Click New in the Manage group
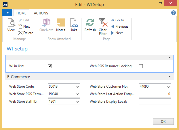This screenshot has height=130, width=179. 24,27
